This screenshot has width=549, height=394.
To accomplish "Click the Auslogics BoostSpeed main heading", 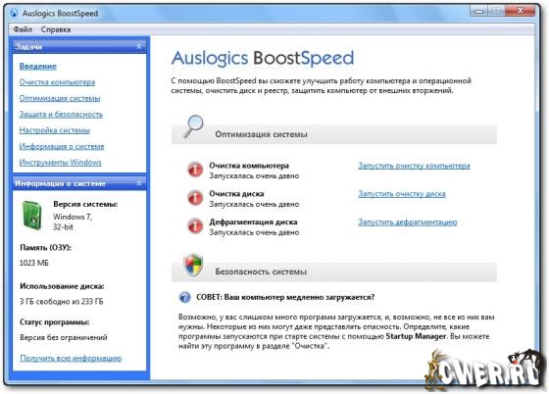I will tap(263, 58).
